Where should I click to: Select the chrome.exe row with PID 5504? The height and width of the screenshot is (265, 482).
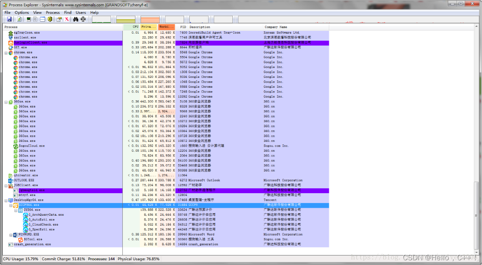(x=166, y=57)
